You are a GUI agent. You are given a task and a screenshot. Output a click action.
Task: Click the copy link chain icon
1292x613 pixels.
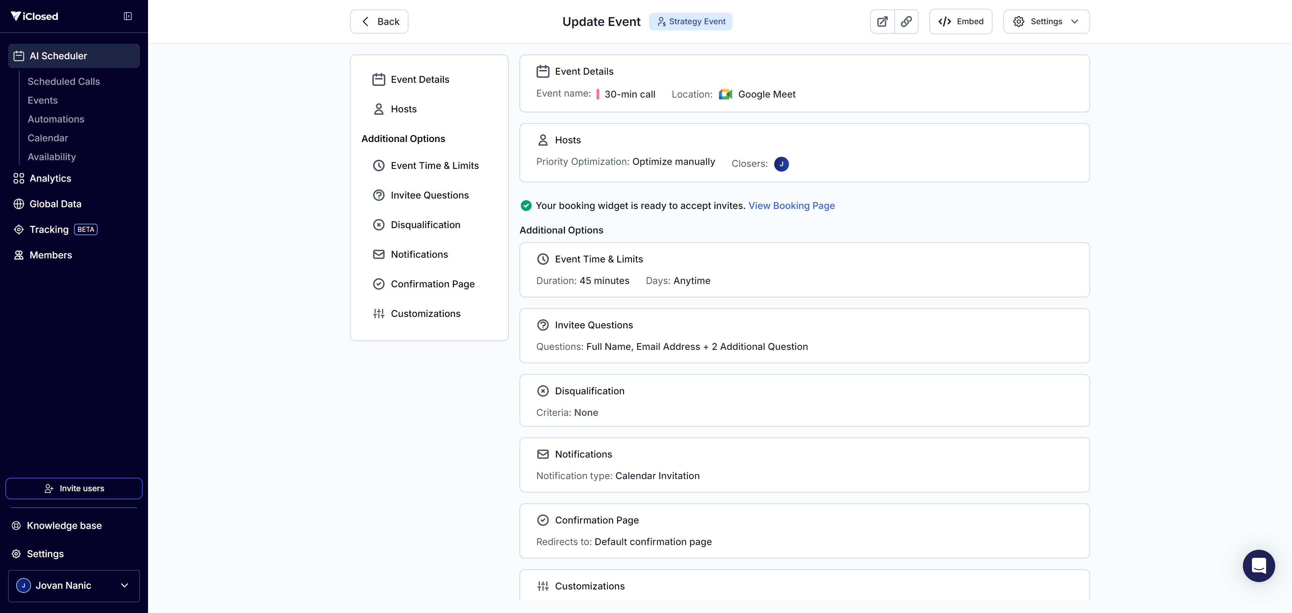[x=906, y=22]
